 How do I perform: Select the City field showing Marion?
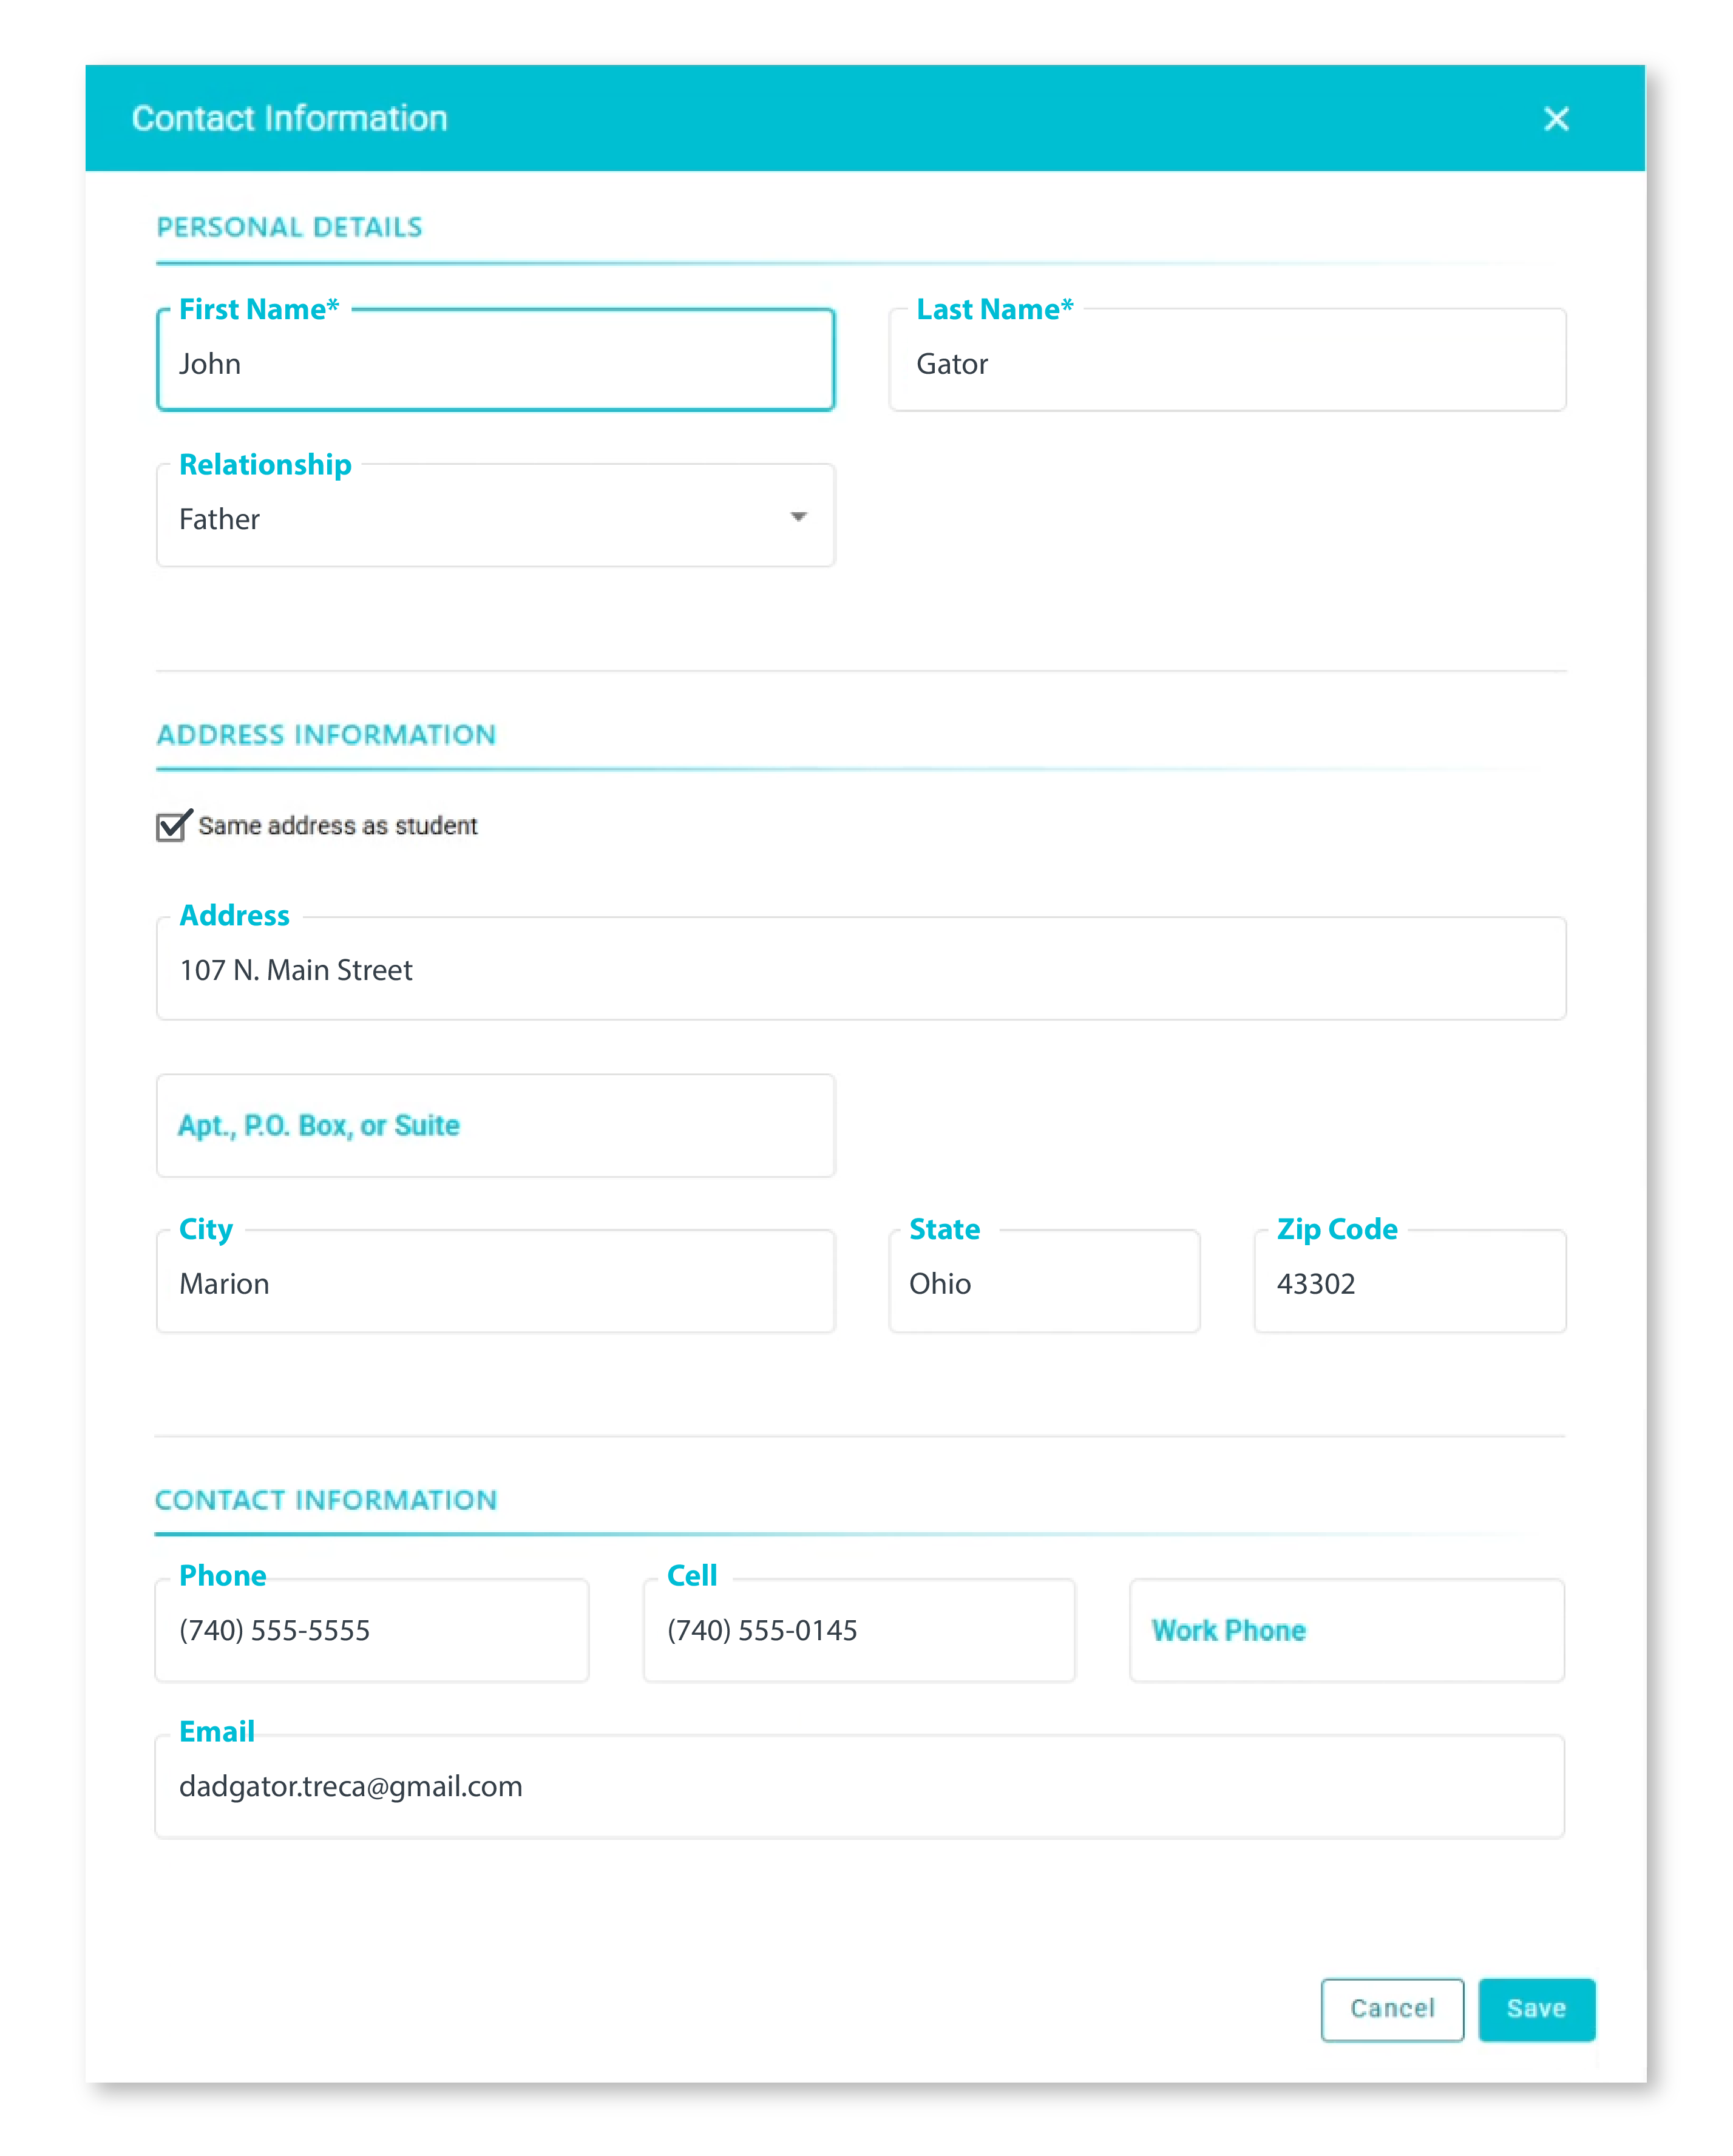tap(494, 1283)
